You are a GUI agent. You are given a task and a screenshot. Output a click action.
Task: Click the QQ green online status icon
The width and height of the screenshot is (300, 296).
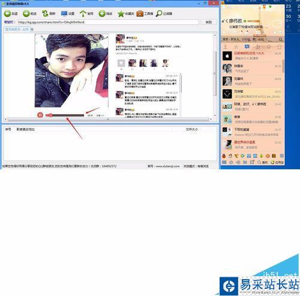pyautogui.click(x=245, y=21)
